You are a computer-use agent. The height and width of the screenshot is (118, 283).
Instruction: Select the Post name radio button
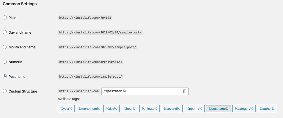(x=5, y=77)
